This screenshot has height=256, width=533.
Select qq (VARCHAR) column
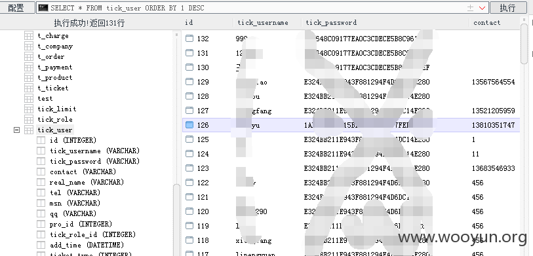73,213
